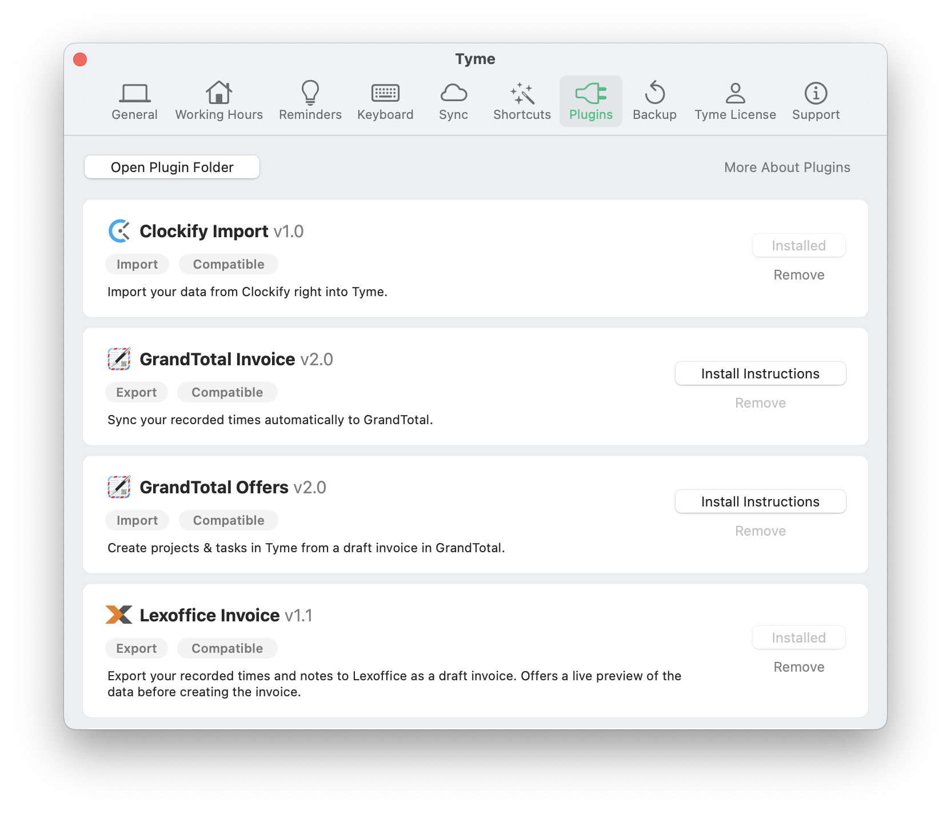Image resolution: width=951 pixels, height=814 pixels.
Task: Remove the Lexoffice Invoice plugin
Action: 799,667
